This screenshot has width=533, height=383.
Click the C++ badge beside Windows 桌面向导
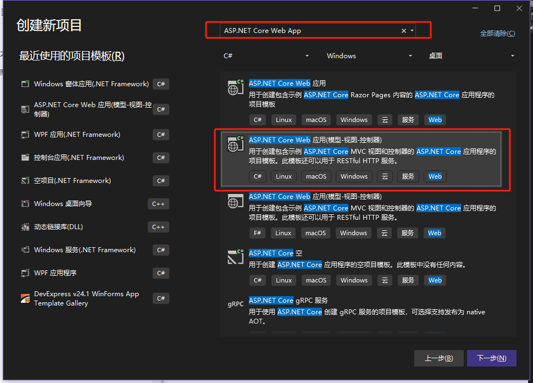158,204
